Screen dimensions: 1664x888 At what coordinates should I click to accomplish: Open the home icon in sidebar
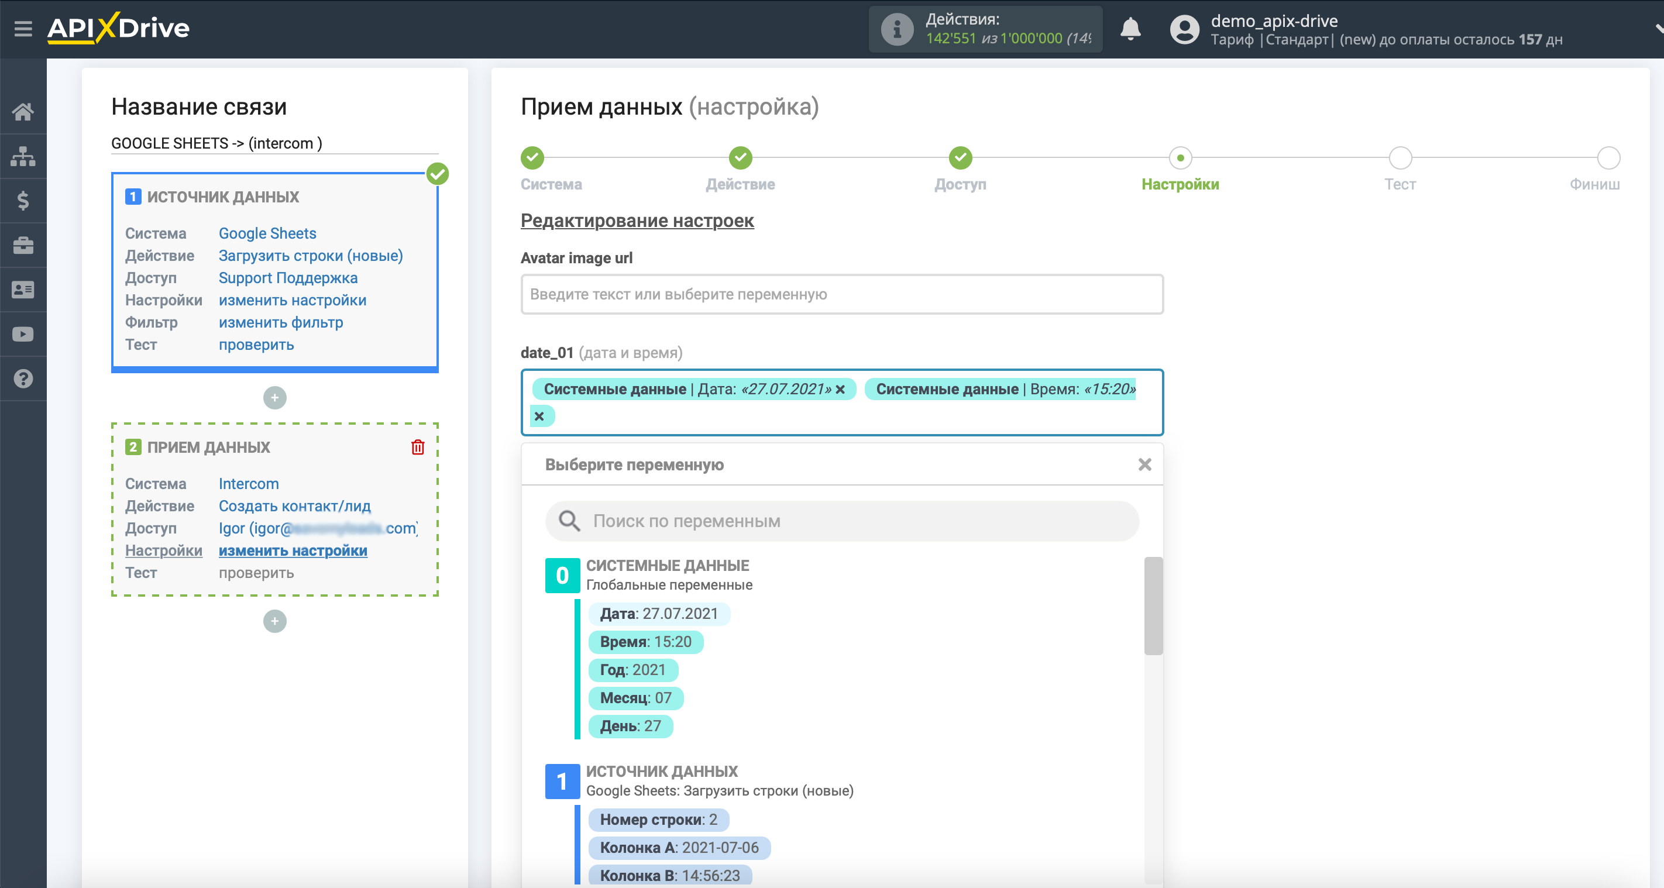point(23,112)
